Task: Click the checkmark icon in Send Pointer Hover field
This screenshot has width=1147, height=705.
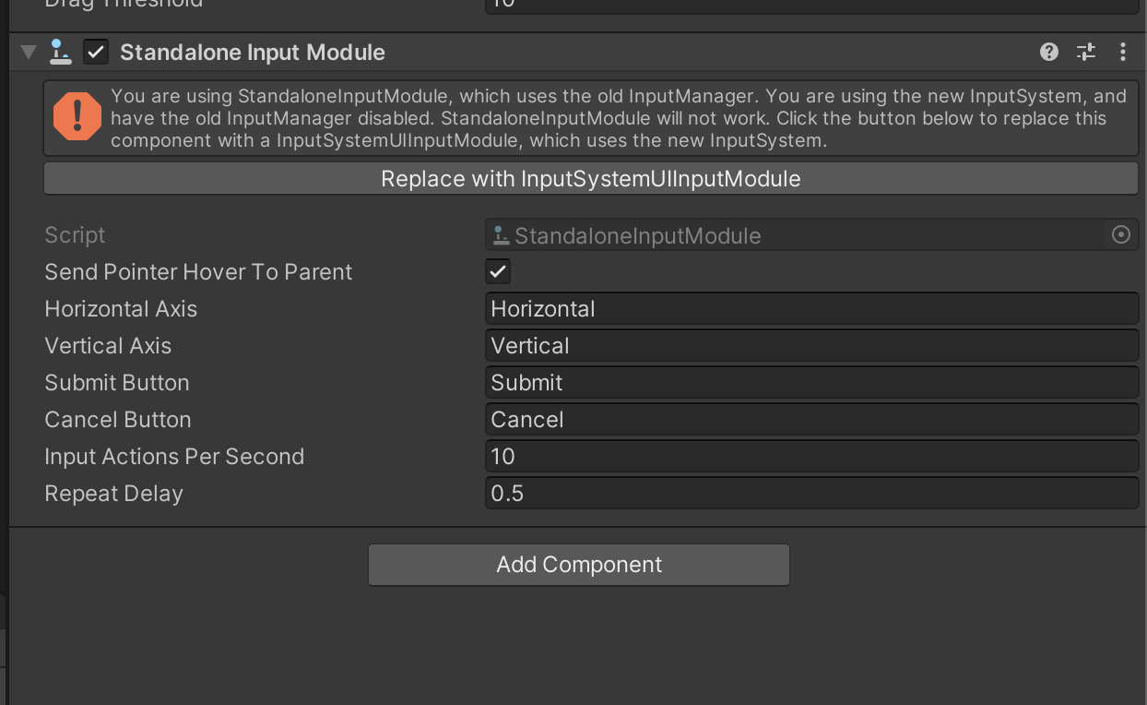Action: [498, 271]
